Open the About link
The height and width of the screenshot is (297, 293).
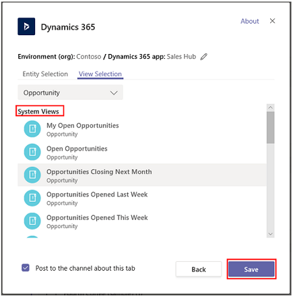(250, 21)
